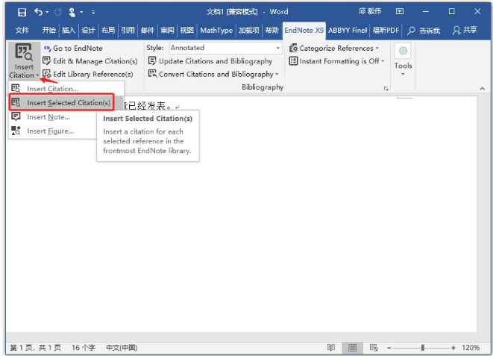The height and width of the screenshot is (356, 493).
Task: Switch to the 布局 tab
Action: (108, 30)
